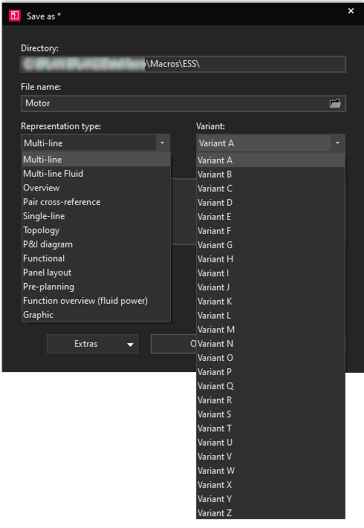This screenshot has width=364, height=528.
Task: Click the folder browse icon in File name
Action: (x=335, y=103)
